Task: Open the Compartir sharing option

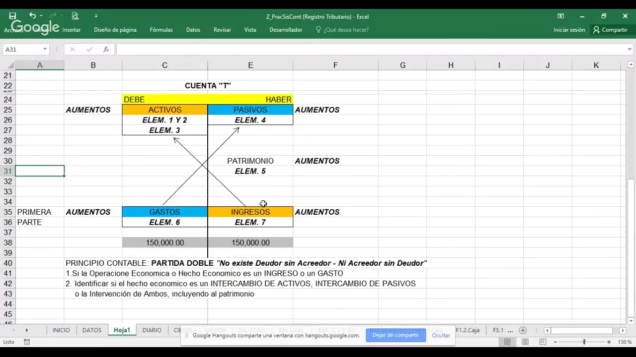Action: (x=610, y=30)
